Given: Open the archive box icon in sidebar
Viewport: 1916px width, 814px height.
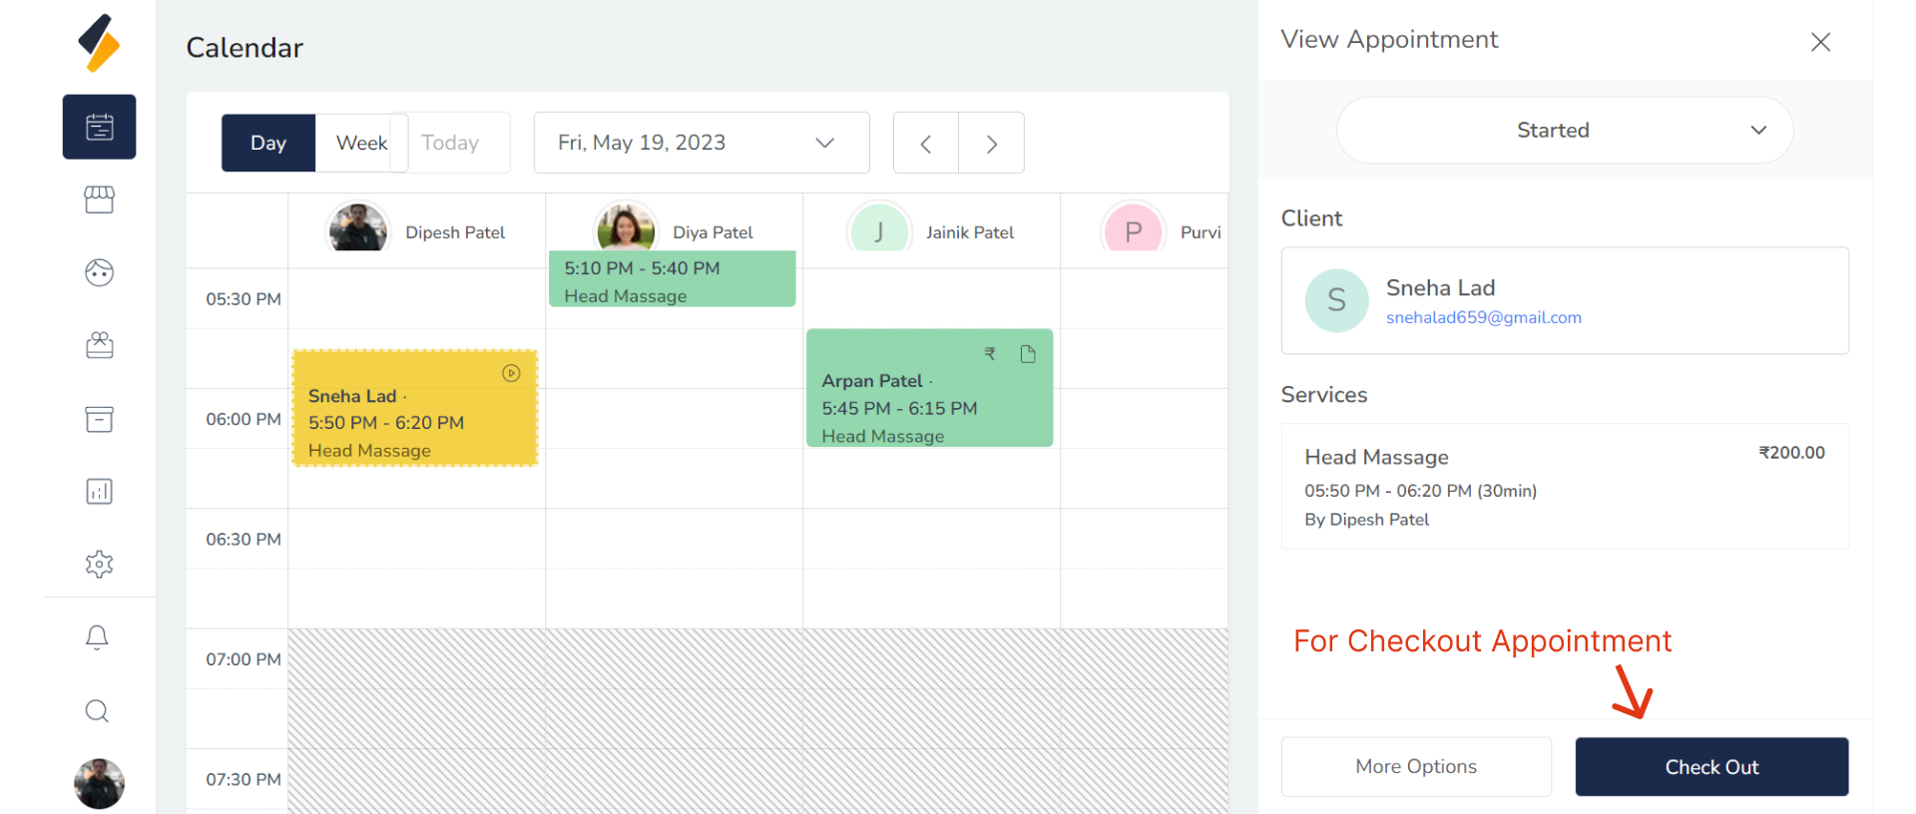Looking at the screenshot, I should coord(99,419).
